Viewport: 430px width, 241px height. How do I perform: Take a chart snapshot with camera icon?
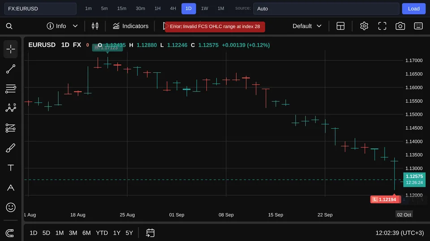pos(400,26)
